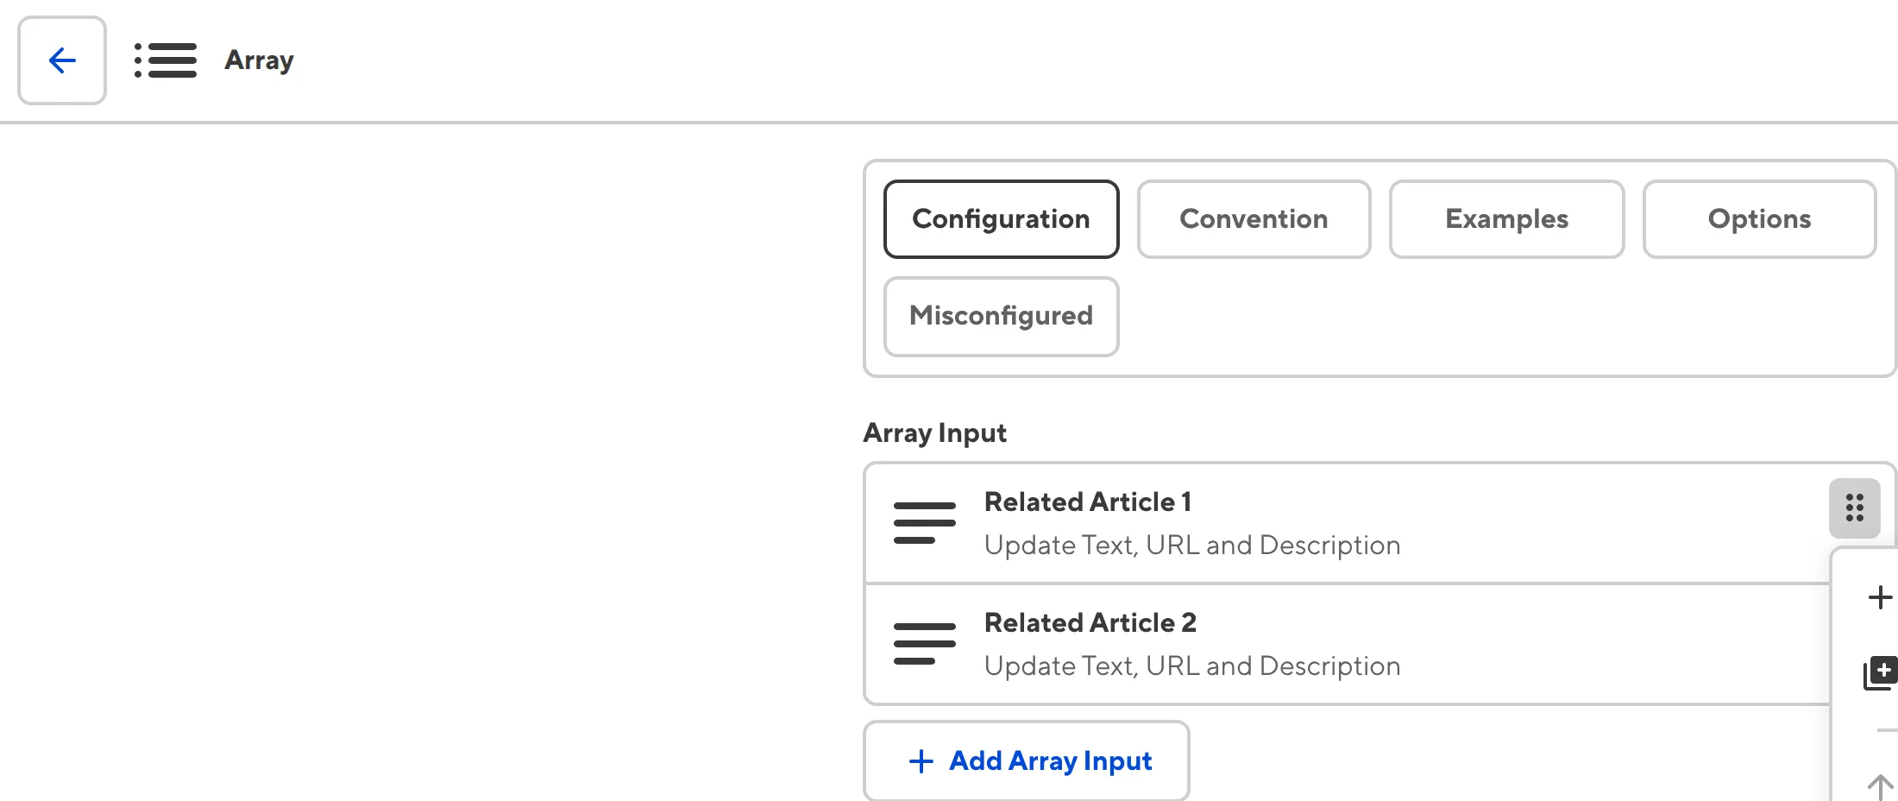Select the Related Article 1 entry
Image resolution: width=1898 pixels, height=801 pixels.
pyautogui.click(x=1088, y=501)
